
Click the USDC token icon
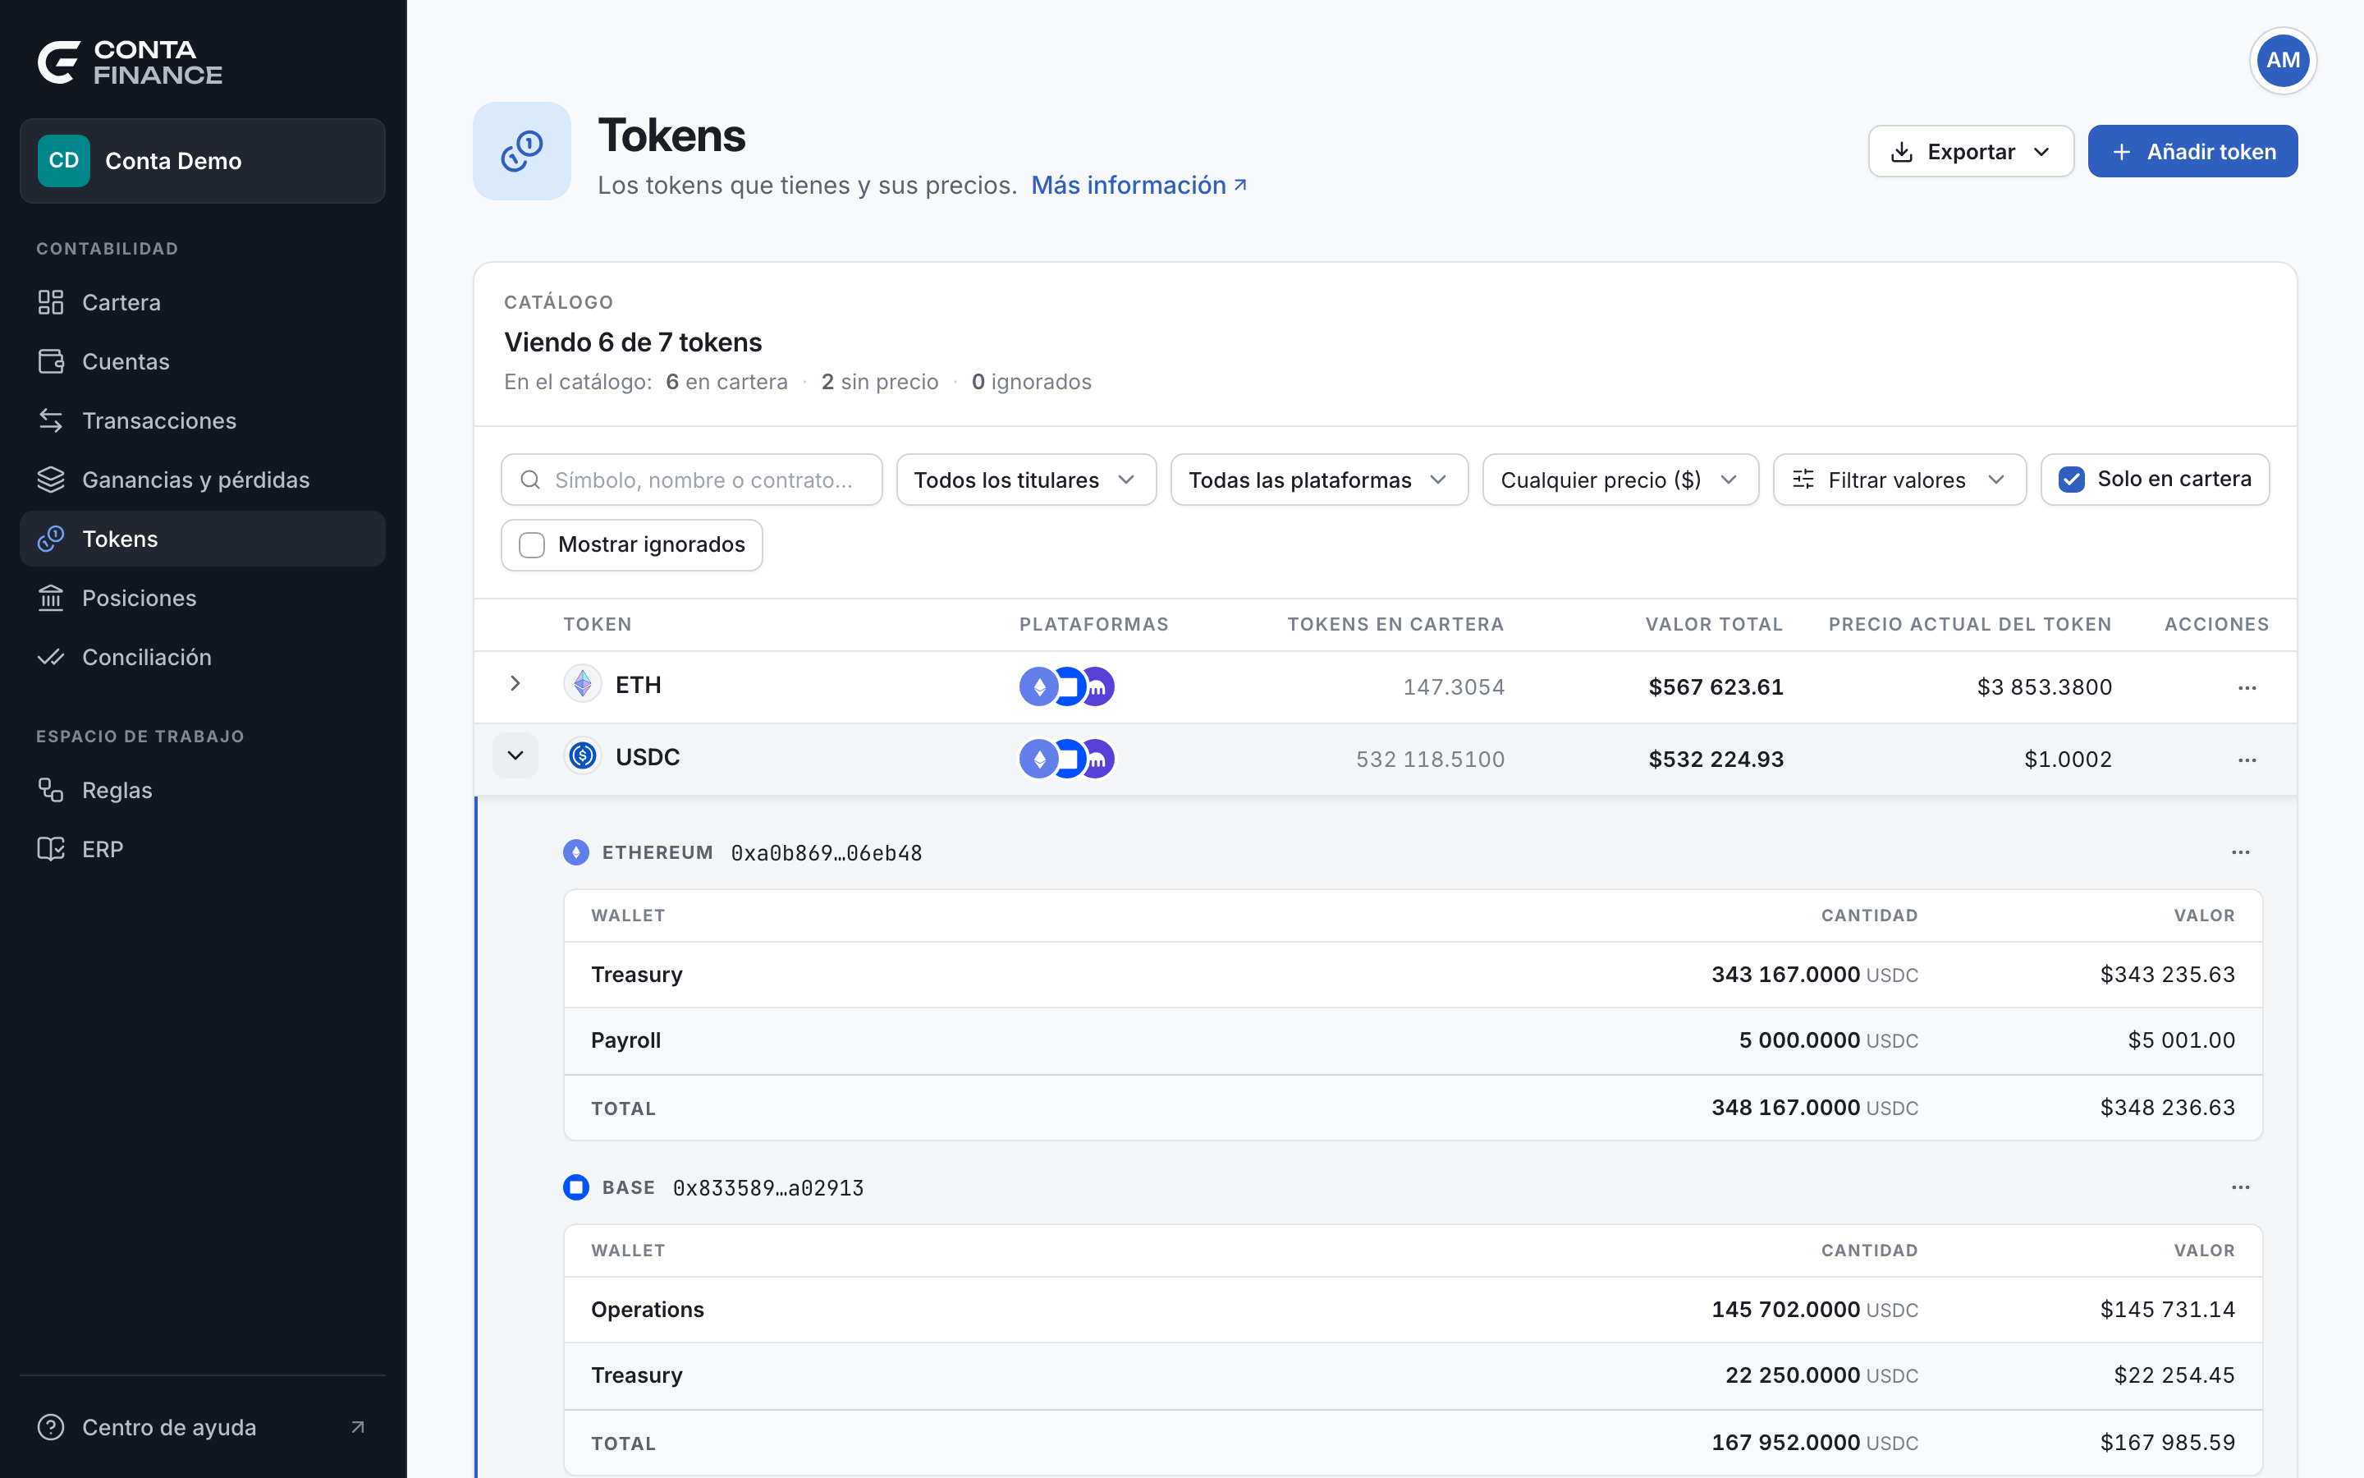[x=582, y=756]
